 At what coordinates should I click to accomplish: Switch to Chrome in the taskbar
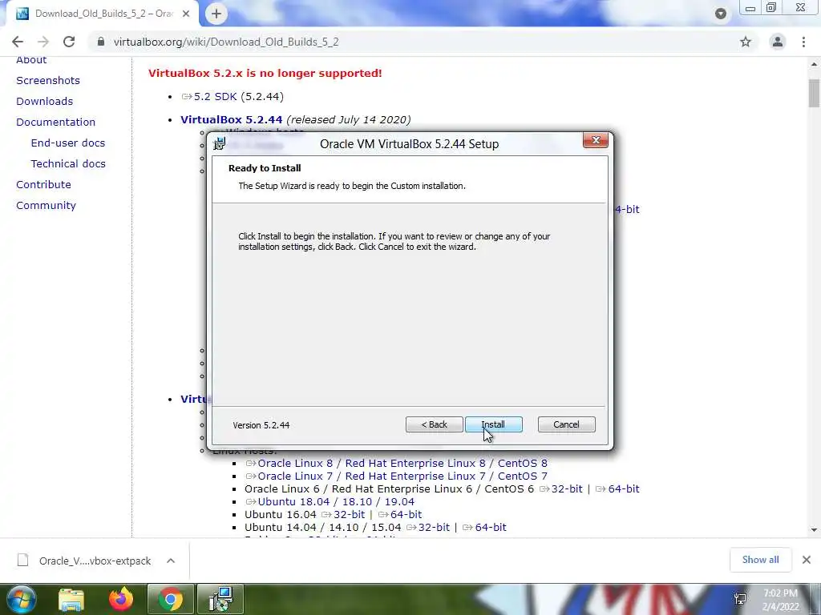(x=170, y=599)
